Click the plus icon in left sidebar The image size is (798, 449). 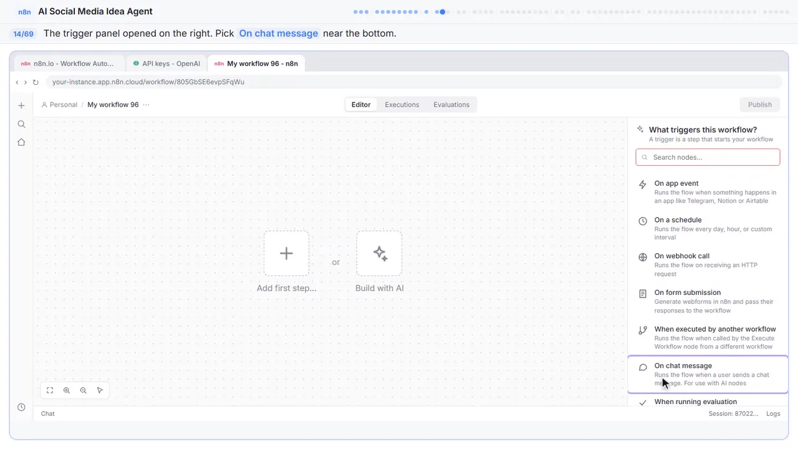[x=21, y=106]
